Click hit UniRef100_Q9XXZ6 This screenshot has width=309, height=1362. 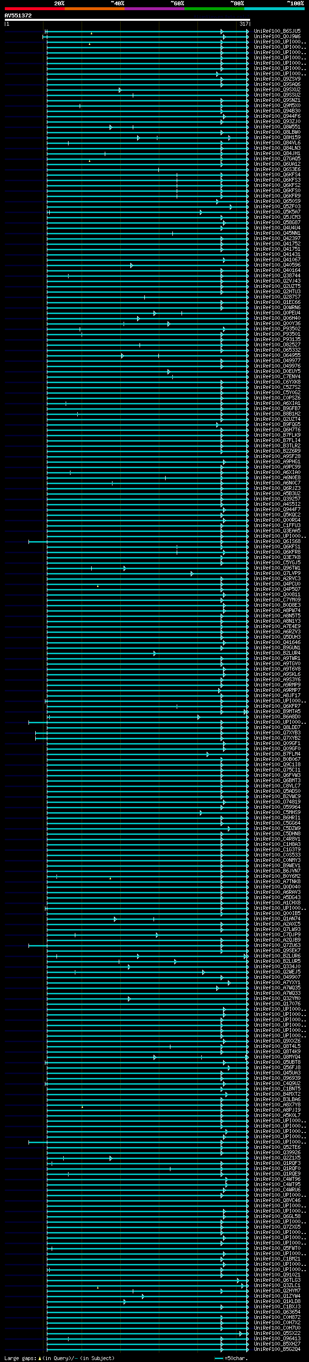pos(277,1041)
